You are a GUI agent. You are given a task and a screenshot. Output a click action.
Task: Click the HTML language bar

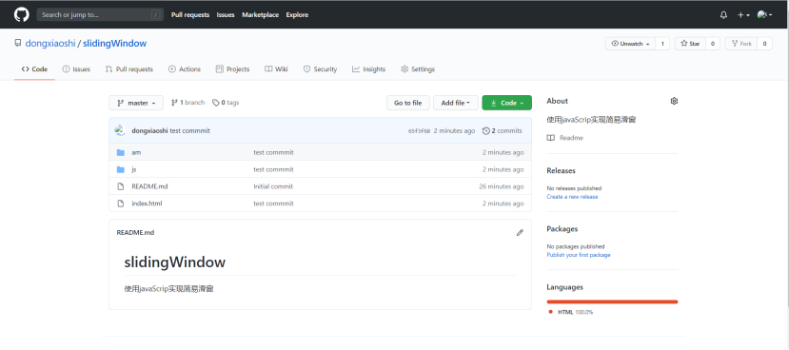(x=612, y=301)
